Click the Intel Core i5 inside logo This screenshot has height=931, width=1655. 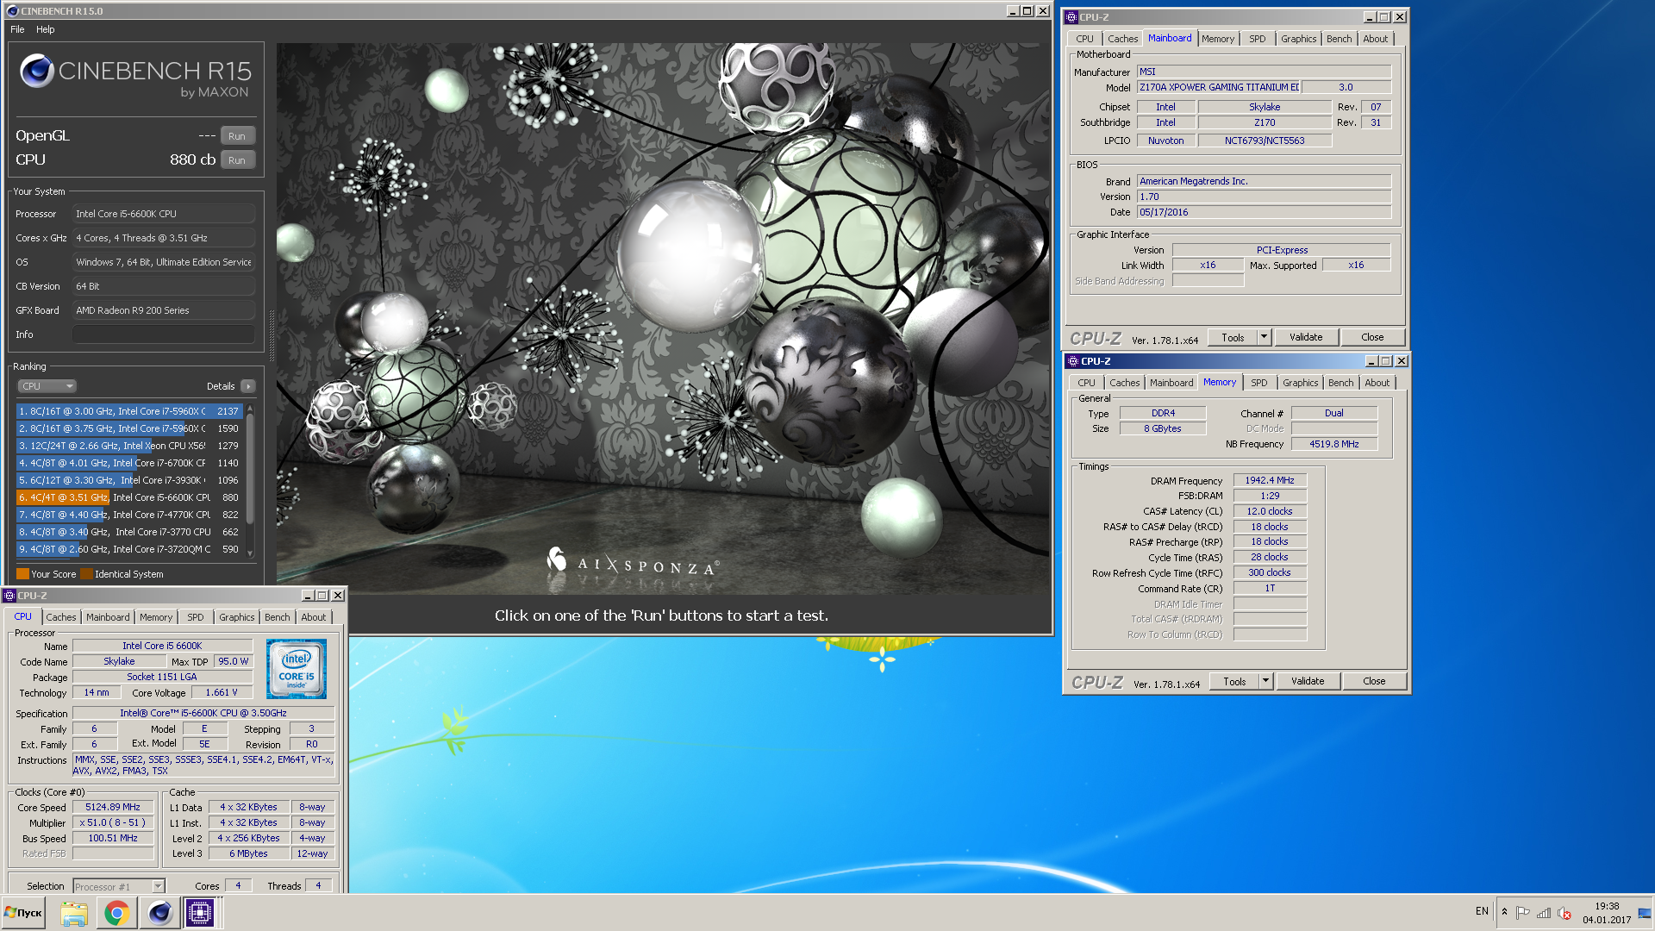tap(297, 669)
